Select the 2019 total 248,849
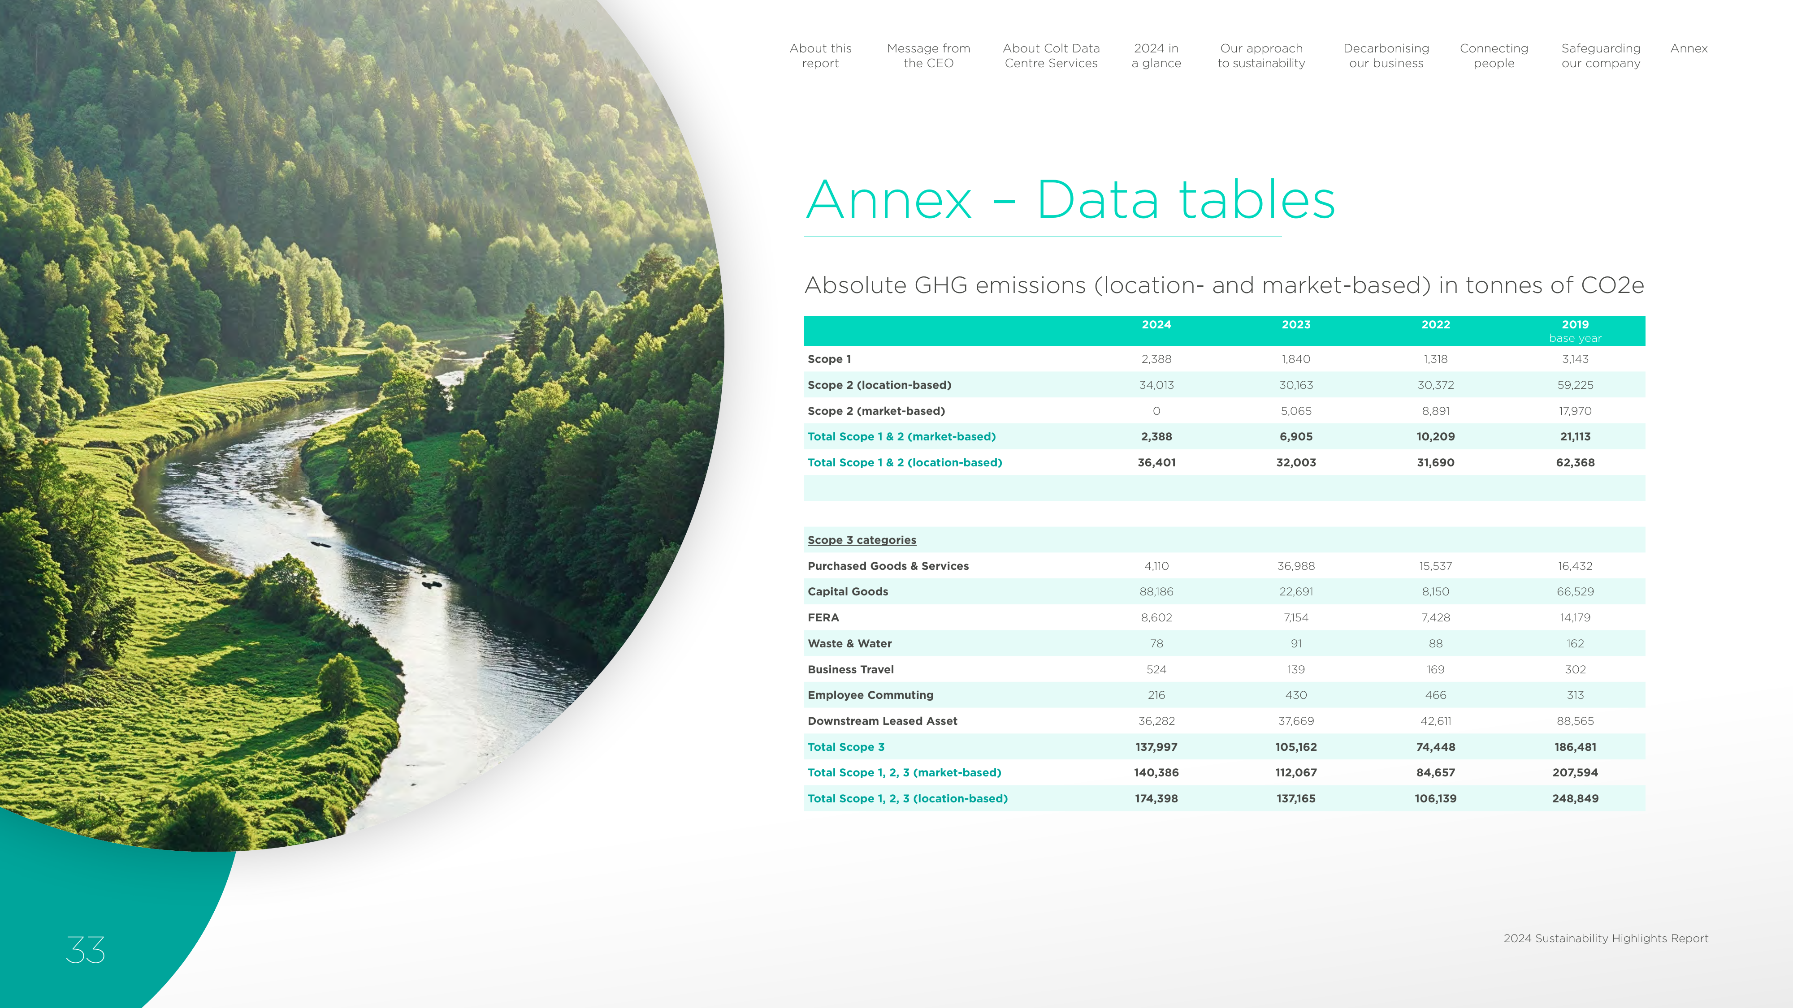 pyautogui.click(x=1575, y=799)
